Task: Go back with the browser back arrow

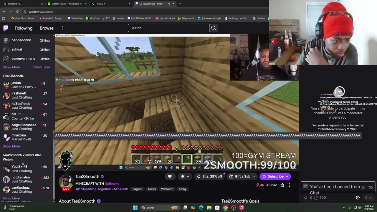Action: coord(4,11)
